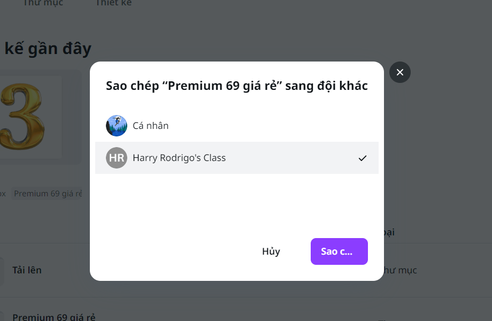Image resolution: width=492 pixels, height=321 pixels.
Task: Click the Loại column header
Action: (389, 233)
